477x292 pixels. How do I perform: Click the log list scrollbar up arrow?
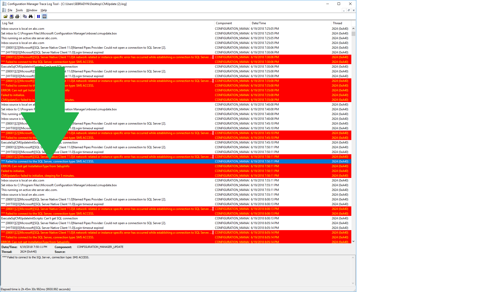[353, 28]
